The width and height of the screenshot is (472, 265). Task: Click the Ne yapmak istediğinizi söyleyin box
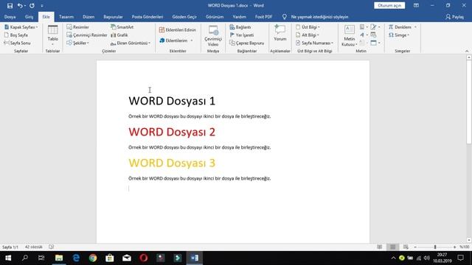(319, 17)
